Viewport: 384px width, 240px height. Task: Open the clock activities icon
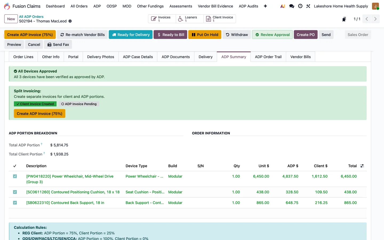point(300,6)
